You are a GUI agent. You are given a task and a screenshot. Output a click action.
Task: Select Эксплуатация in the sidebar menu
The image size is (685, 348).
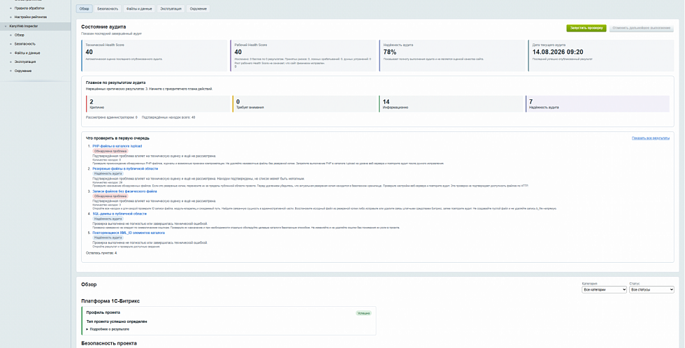(x=25, y=62)
